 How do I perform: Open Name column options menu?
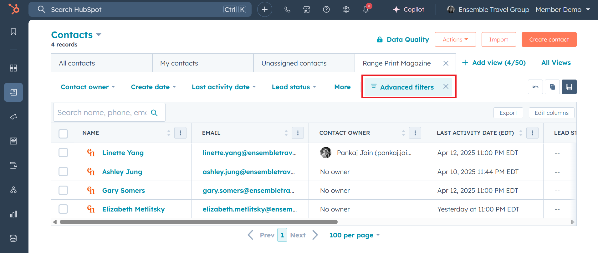[x=181, y=133]
